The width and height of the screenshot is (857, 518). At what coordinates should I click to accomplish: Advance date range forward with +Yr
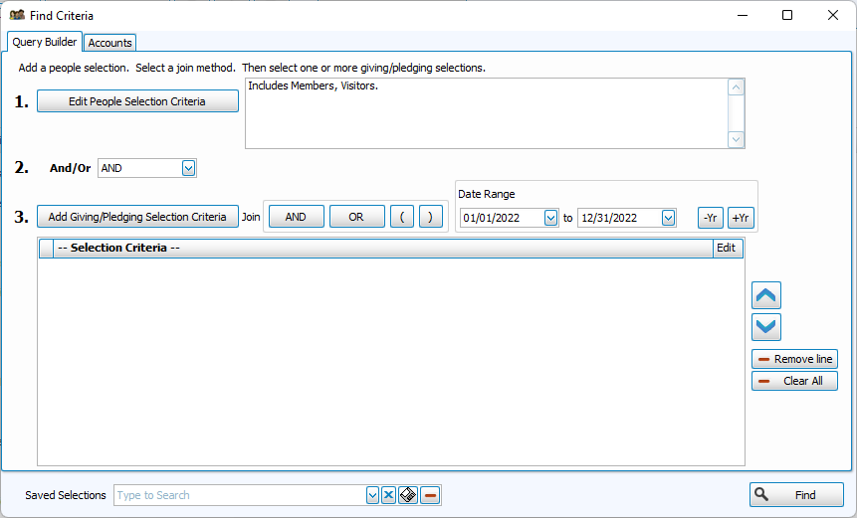(x=741, y=218)
